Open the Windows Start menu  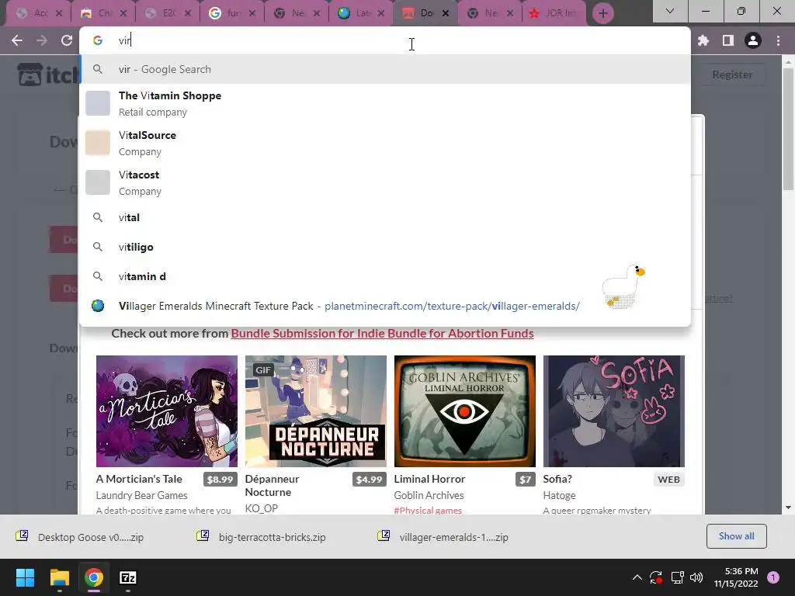click(x=25, y=577)
